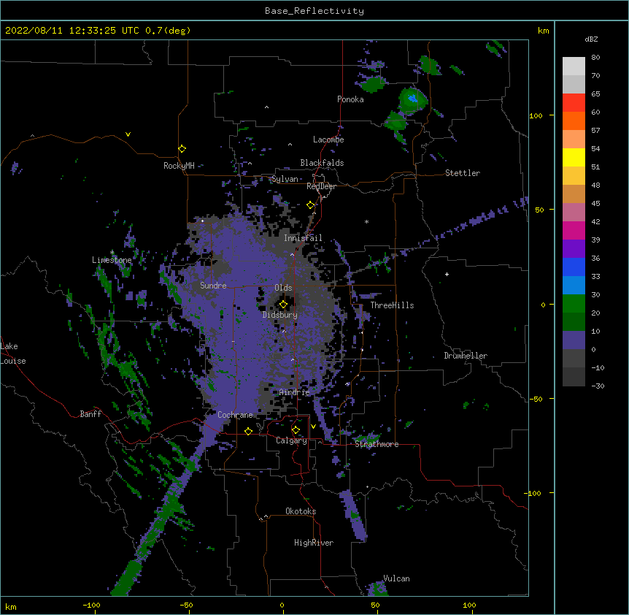
Task: Select the dark green 10-20 dBZ swatch
Action: point(574,322)
